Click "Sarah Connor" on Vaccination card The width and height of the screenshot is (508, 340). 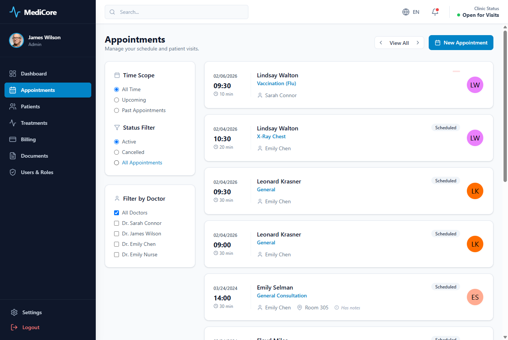point(281,95)
